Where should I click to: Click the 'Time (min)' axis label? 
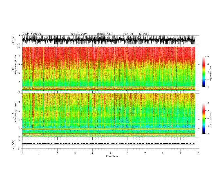(x=113, y=156)
